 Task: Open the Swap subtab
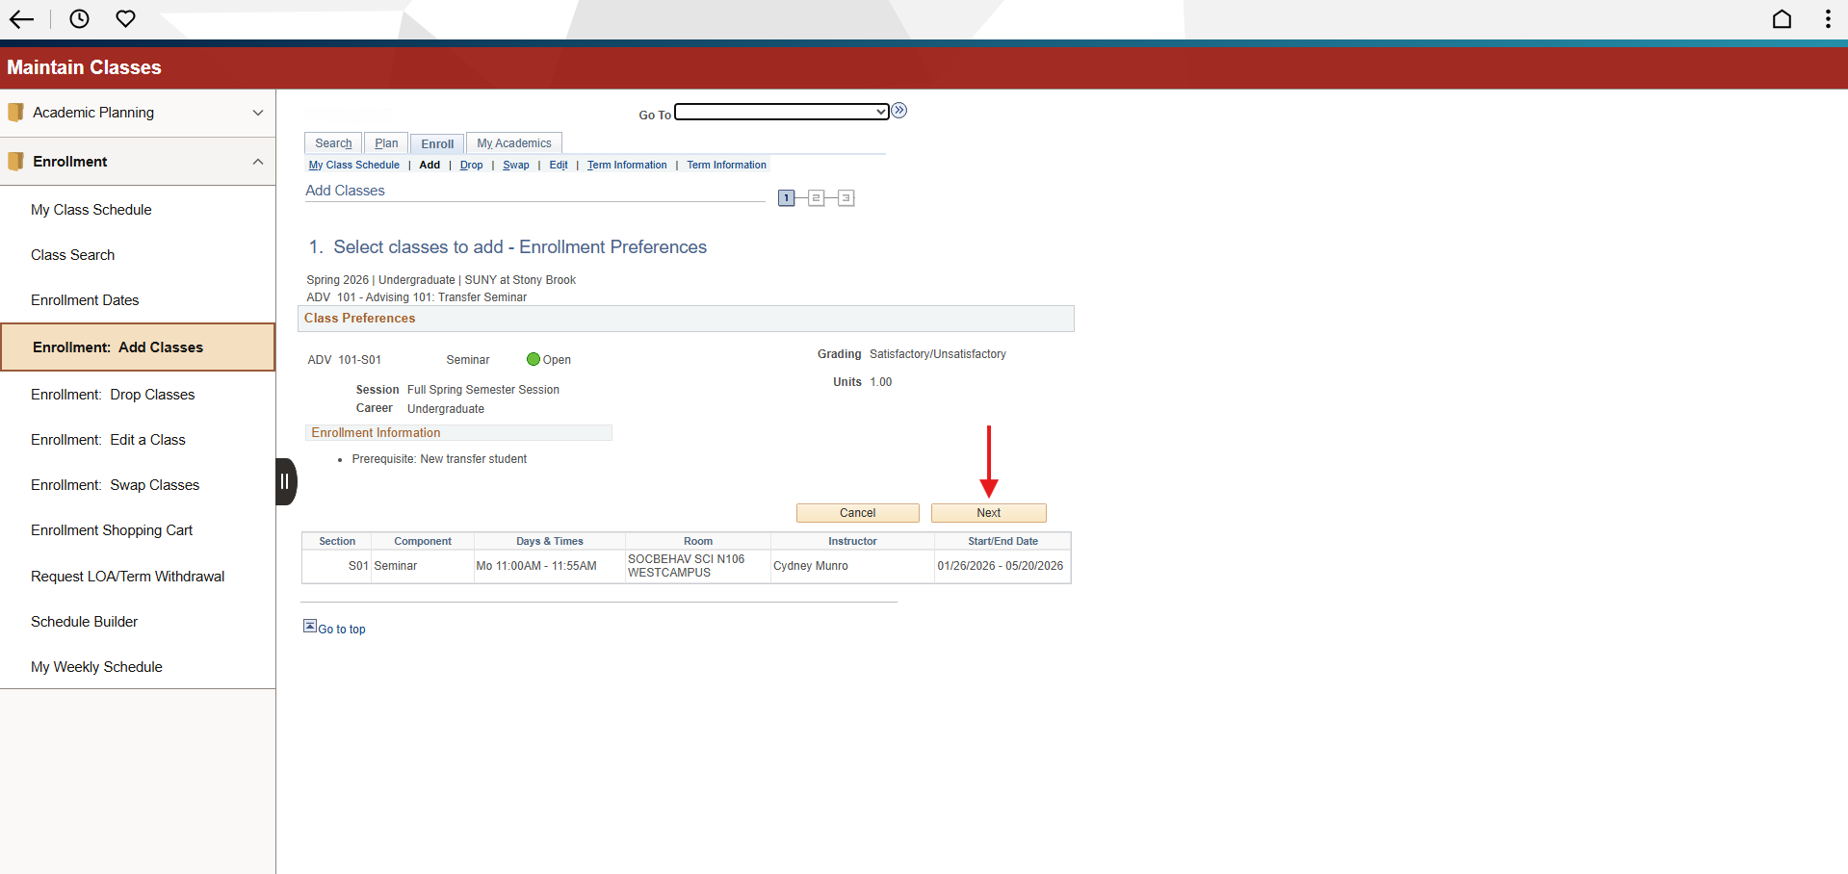coord(516,166)
